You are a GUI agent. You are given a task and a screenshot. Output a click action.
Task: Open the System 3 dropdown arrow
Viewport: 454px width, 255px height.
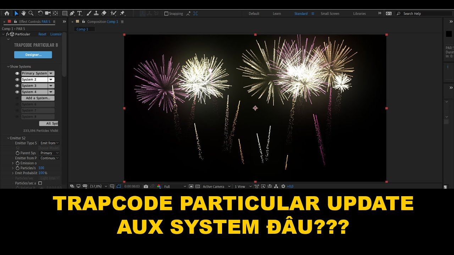[x=51, y=86]
